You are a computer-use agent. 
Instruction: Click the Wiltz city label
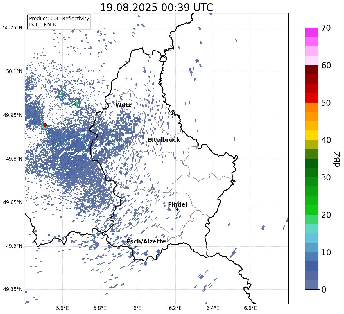123,105
